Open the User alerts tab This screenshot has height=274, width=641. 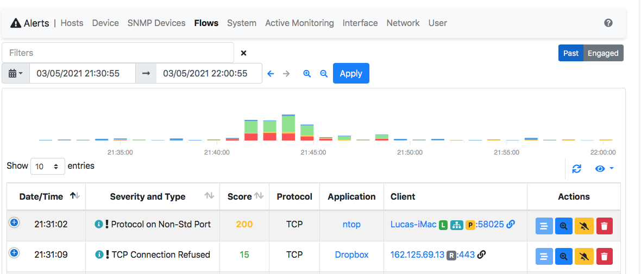pos(438,23)
